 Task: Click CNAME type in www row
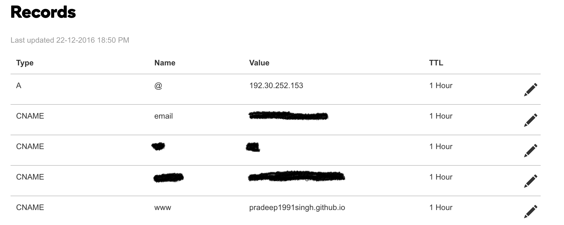tap(30, 208)
